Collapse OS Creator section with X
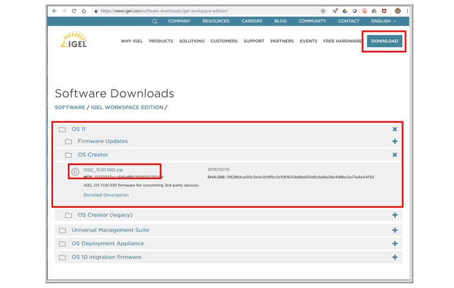The width and height of the screenshot is (454, 288). 394,155
